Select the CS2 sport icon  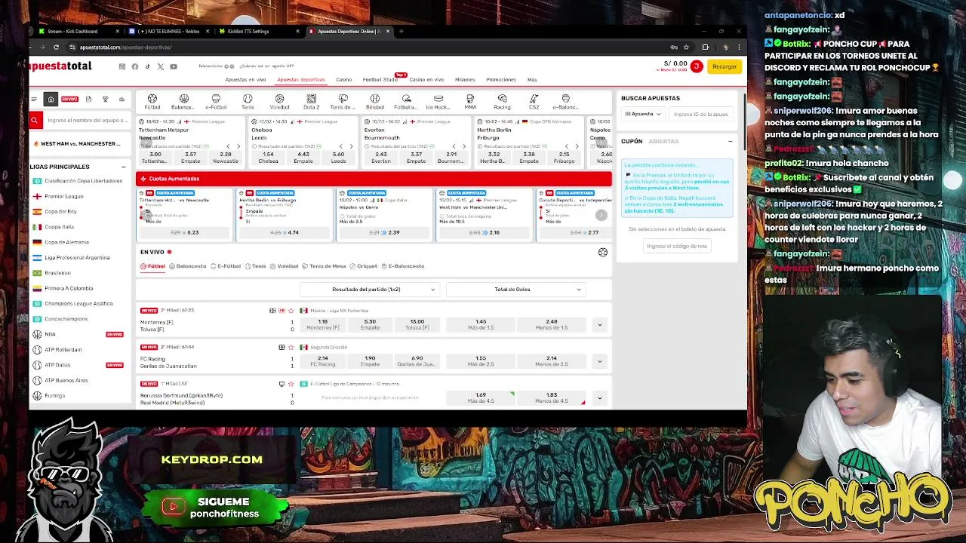pyautogui.click(x=534, y=102)
